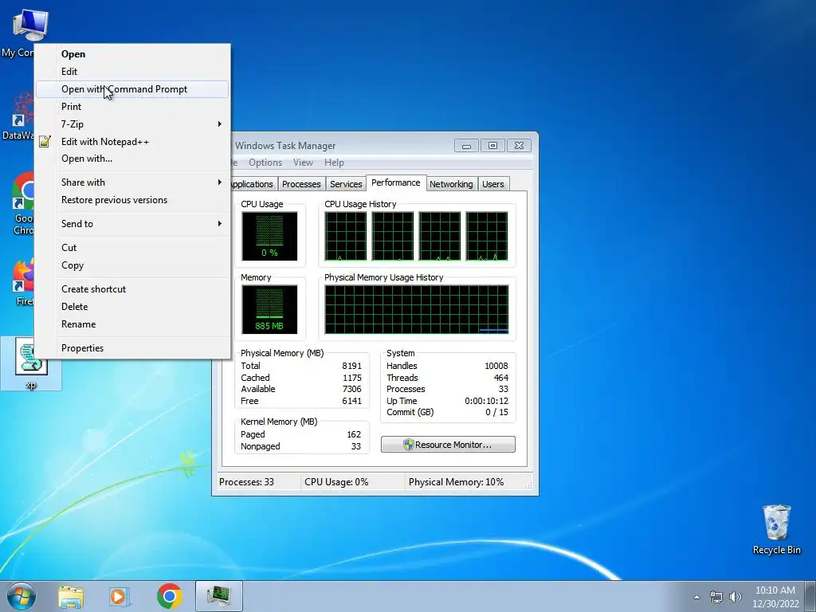
Task: Click the taskbar clock and date
Action: point(775,597)
